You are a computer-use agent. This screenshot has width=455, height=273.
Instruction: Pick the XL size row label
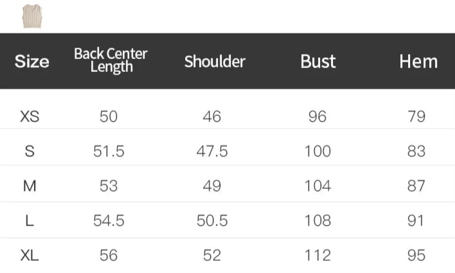pos(30,256)
